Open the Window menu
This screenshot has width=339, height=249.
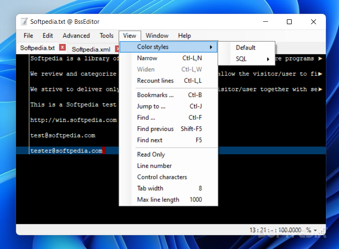(x=157, y=35)
